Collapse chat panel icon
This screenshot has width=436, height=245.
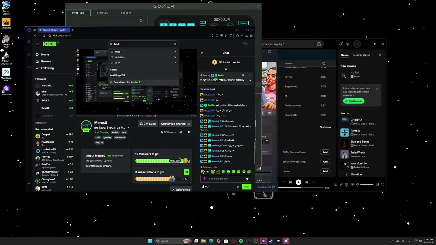click(202, 53)
